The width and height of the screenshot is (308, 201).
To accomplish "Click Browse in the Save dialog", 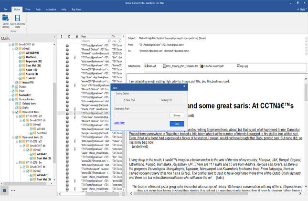I will click(x=177, y=116).
